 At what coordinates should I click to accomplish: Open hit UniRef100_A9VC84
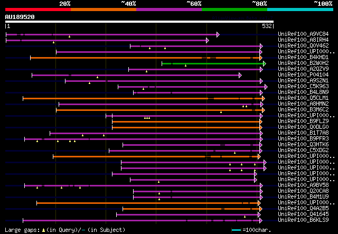[x=303, y=34]
